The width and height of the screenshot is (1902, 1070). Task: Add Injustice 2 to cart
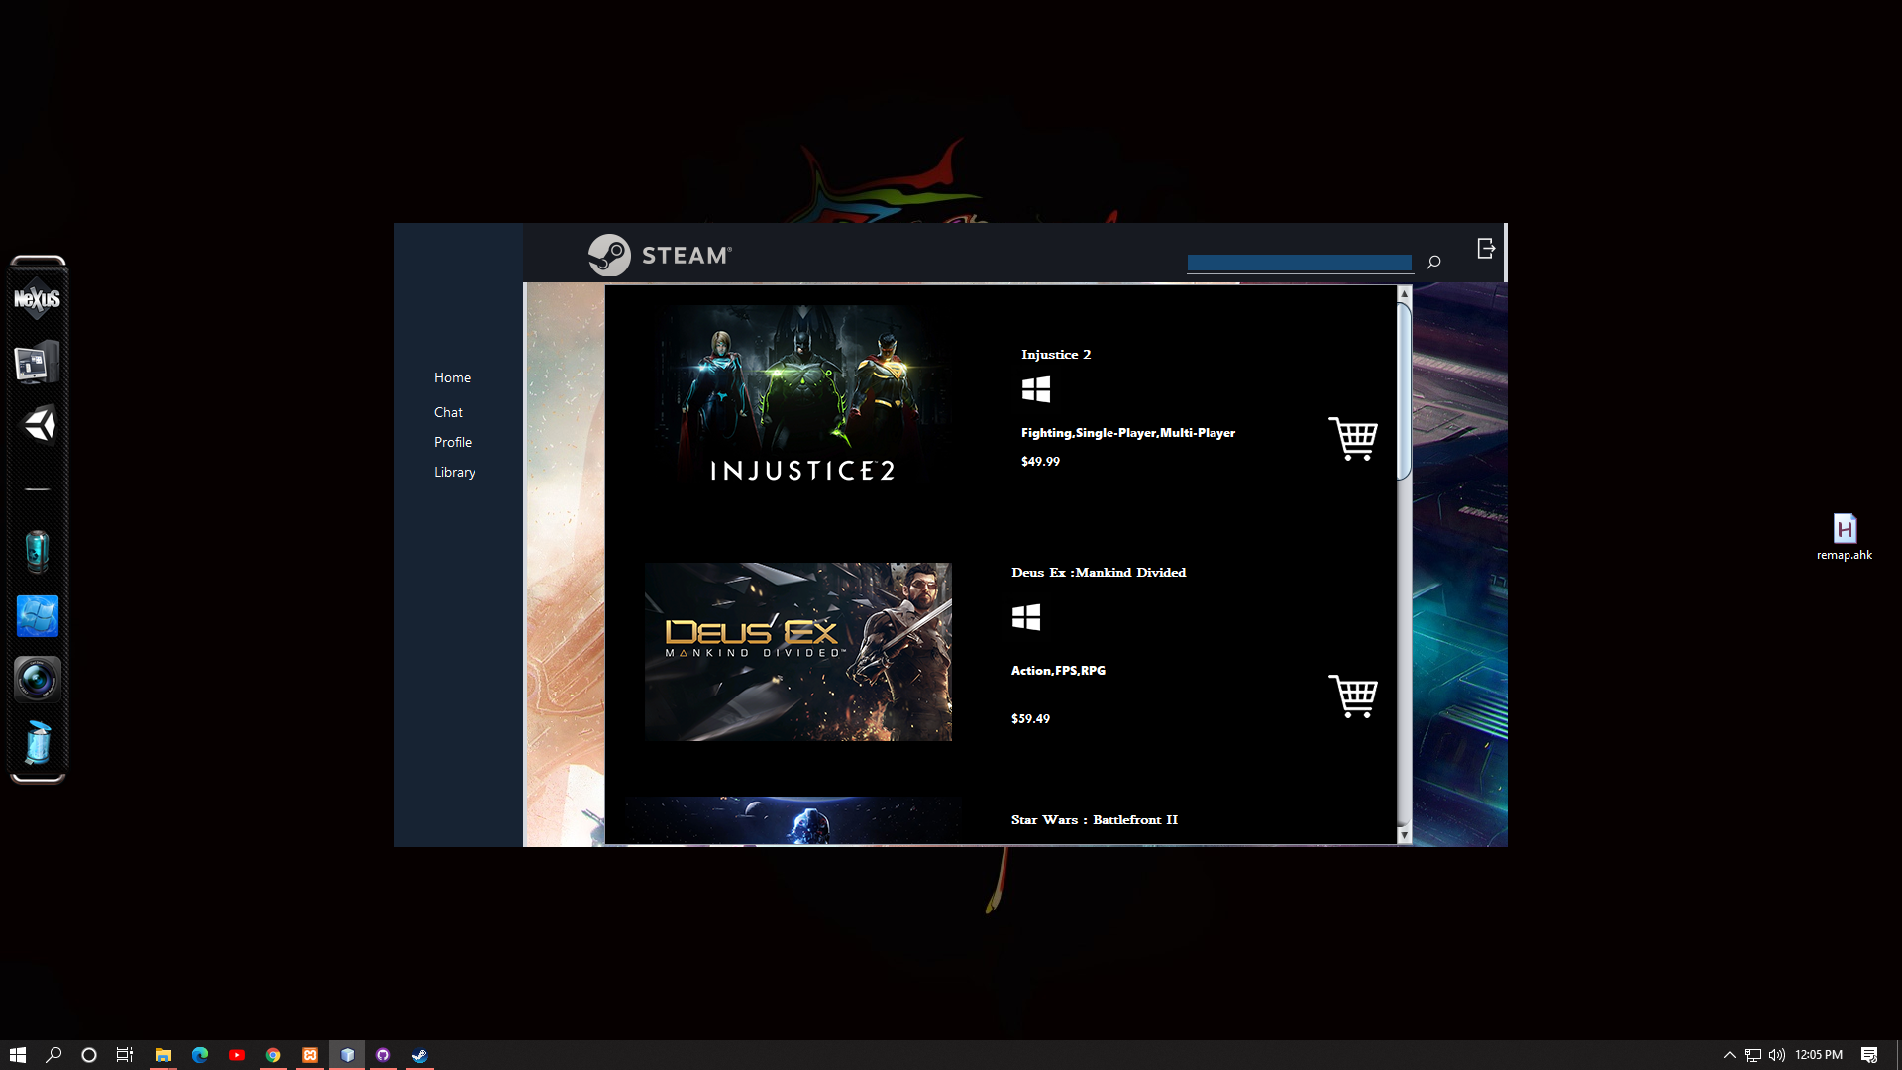pyautogui.click(x=1353, y=438)
